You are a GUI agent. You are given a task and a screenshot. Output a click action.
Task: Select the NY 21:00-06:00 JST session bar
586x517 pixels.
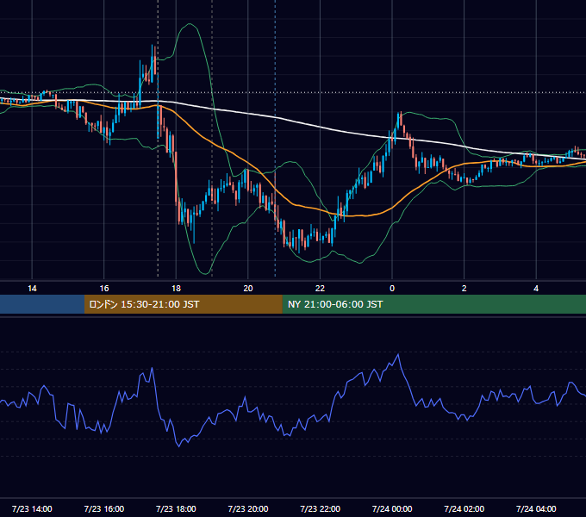[433, 304]
